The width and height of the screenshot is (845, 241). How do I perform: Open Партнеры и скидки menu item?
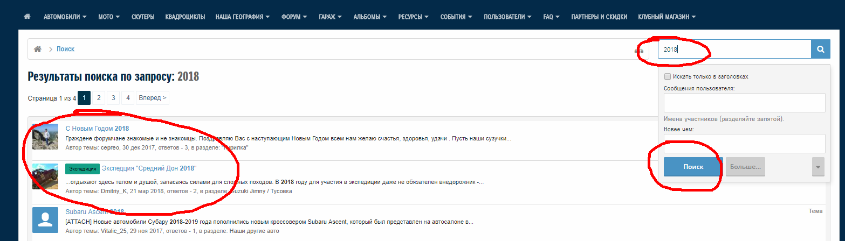click(599, 17)
